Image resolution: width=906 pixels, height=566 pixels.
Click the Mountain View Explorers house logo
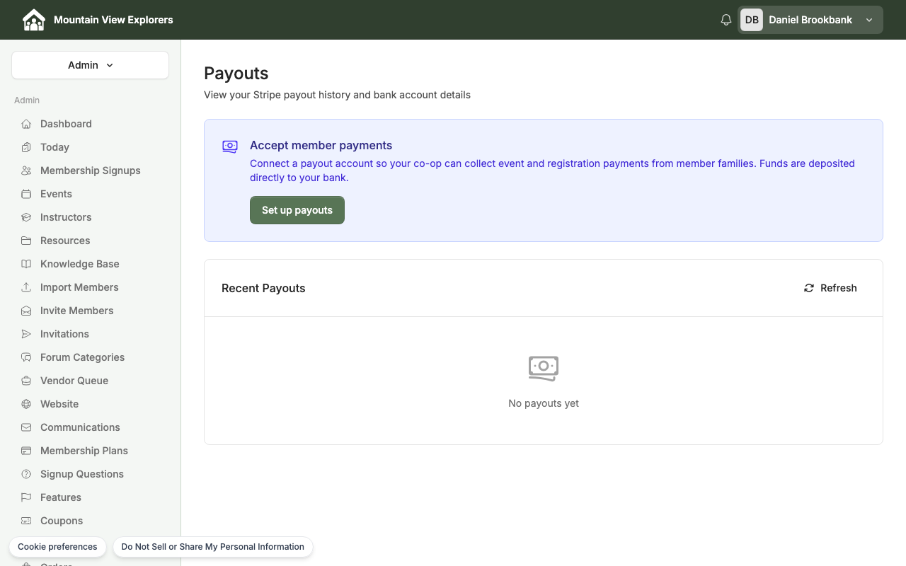pyautogui.click(x=33, y=20)
